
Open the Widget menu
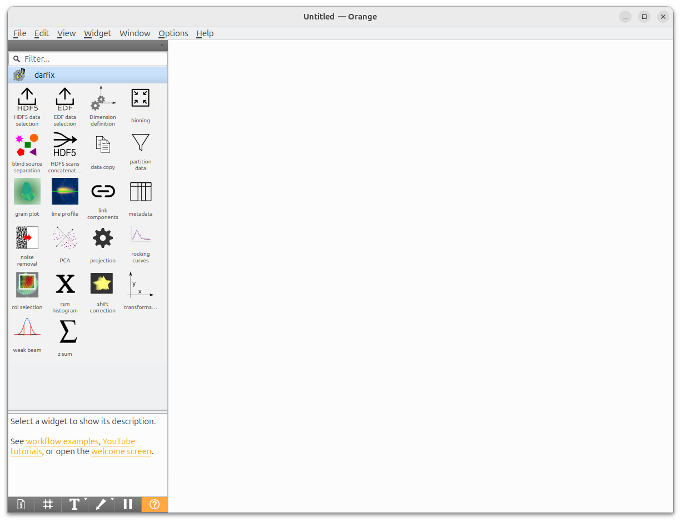click(x=97, y=33)
